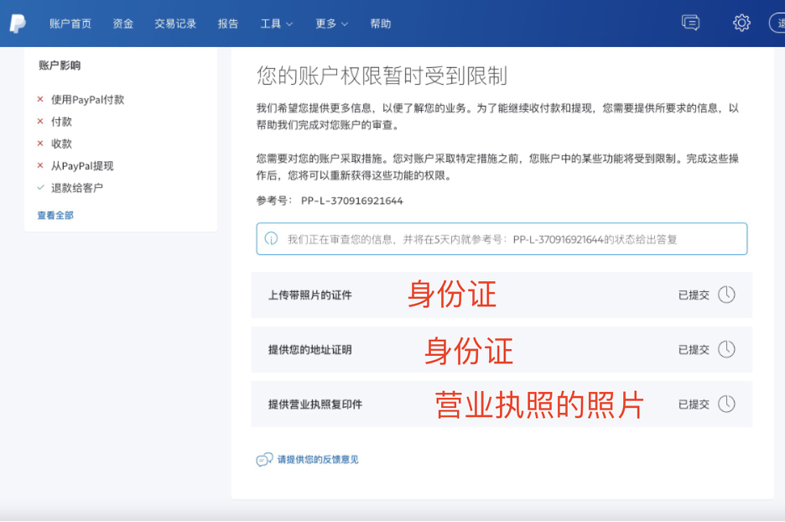The height and width of the screenshot is (522, 785).
Task: Open the 提供您的地址证明 row
Action: pos(502,350)
